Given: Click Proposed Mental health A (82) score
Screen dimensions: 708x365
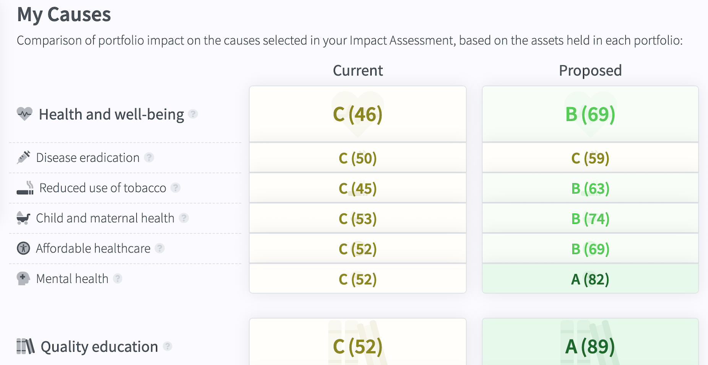Looking at the screenshot, I should 590,279.
